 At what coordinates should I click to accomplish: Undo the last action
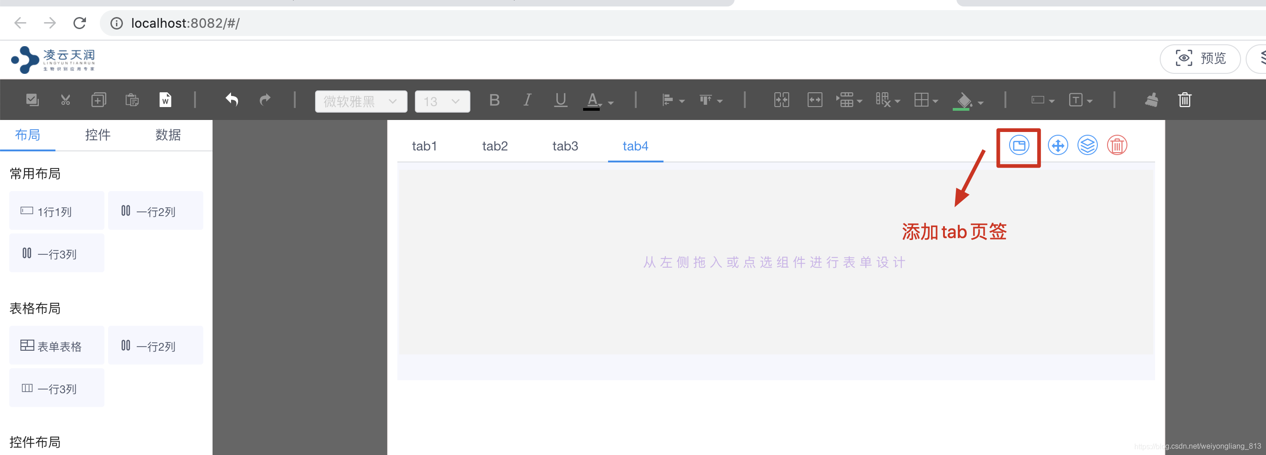(x=232, y=100)
